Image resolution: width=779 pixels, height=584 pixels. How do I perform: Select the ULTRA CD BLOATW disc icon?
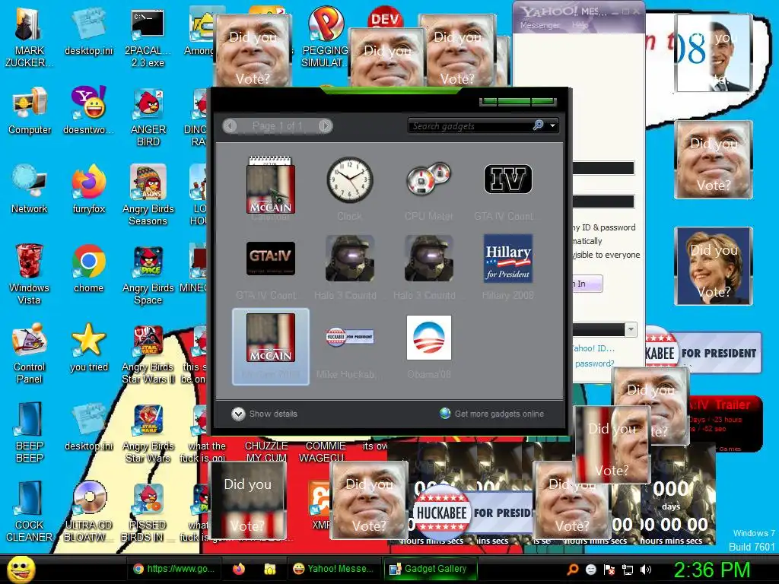pos(90,510)
